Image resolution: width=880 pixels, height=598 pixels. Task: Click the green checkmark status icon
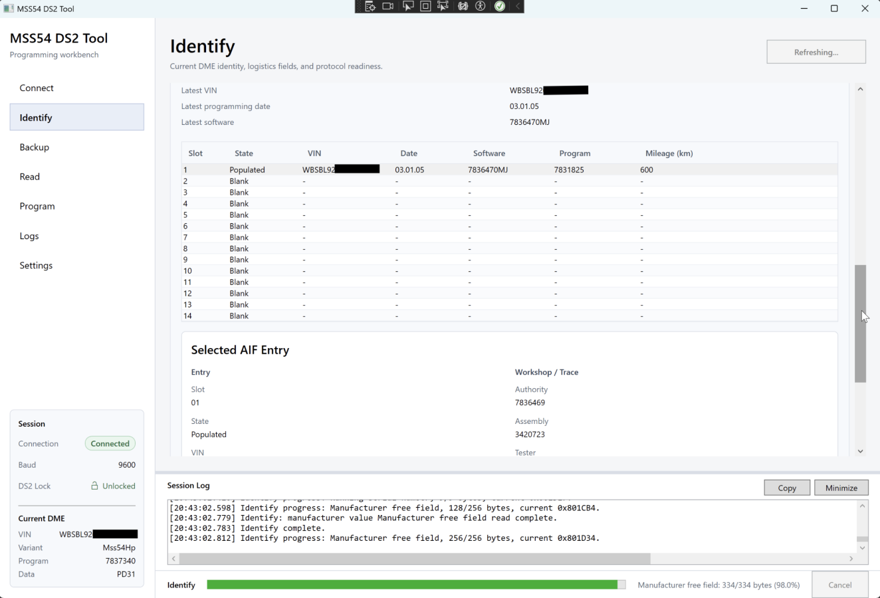500,7
